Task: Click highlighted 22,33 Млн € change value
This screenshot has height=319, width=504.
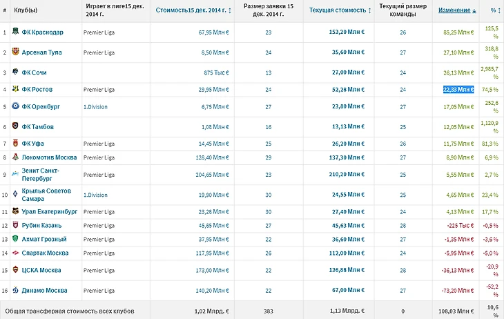Action: (458, 90)
